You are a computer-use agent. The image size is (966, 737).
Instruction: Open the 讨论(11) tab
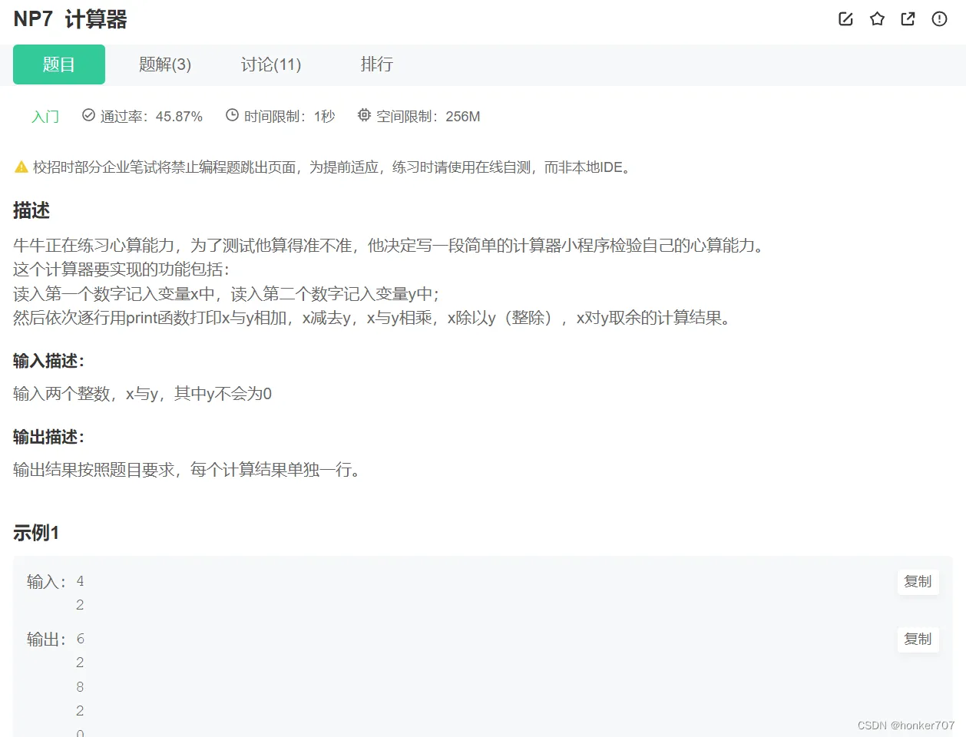coord(270,64)
